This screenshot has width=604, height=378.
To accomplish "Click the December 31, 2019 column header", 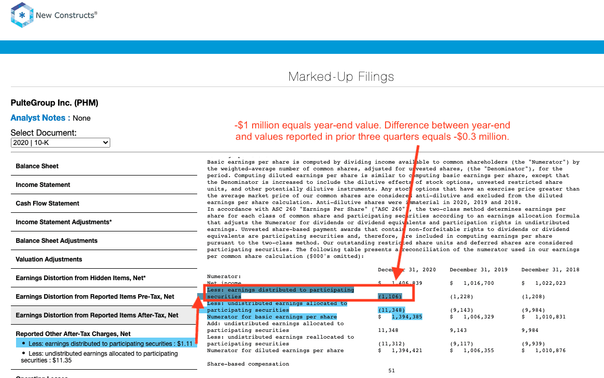I will pyautogui.click(x=478, y=270).
